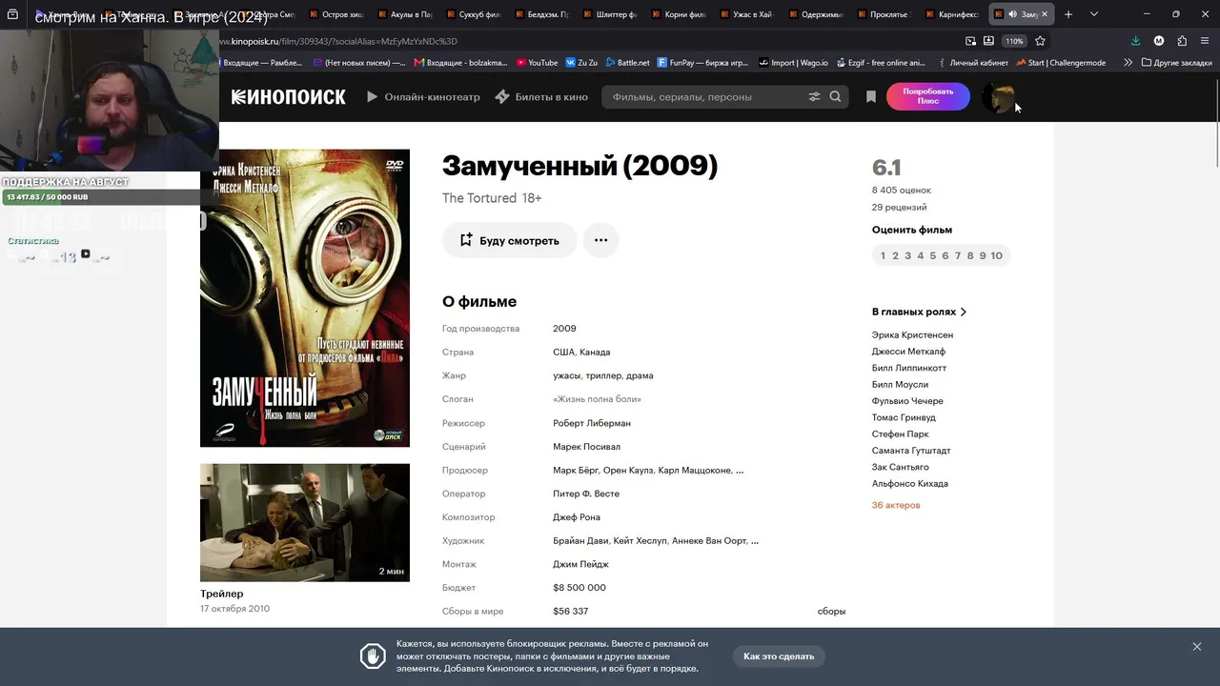Open actor Джесси Меткалф
Image resolution: width=1220 pixels, height=686 pixels.
coord(908,352)
